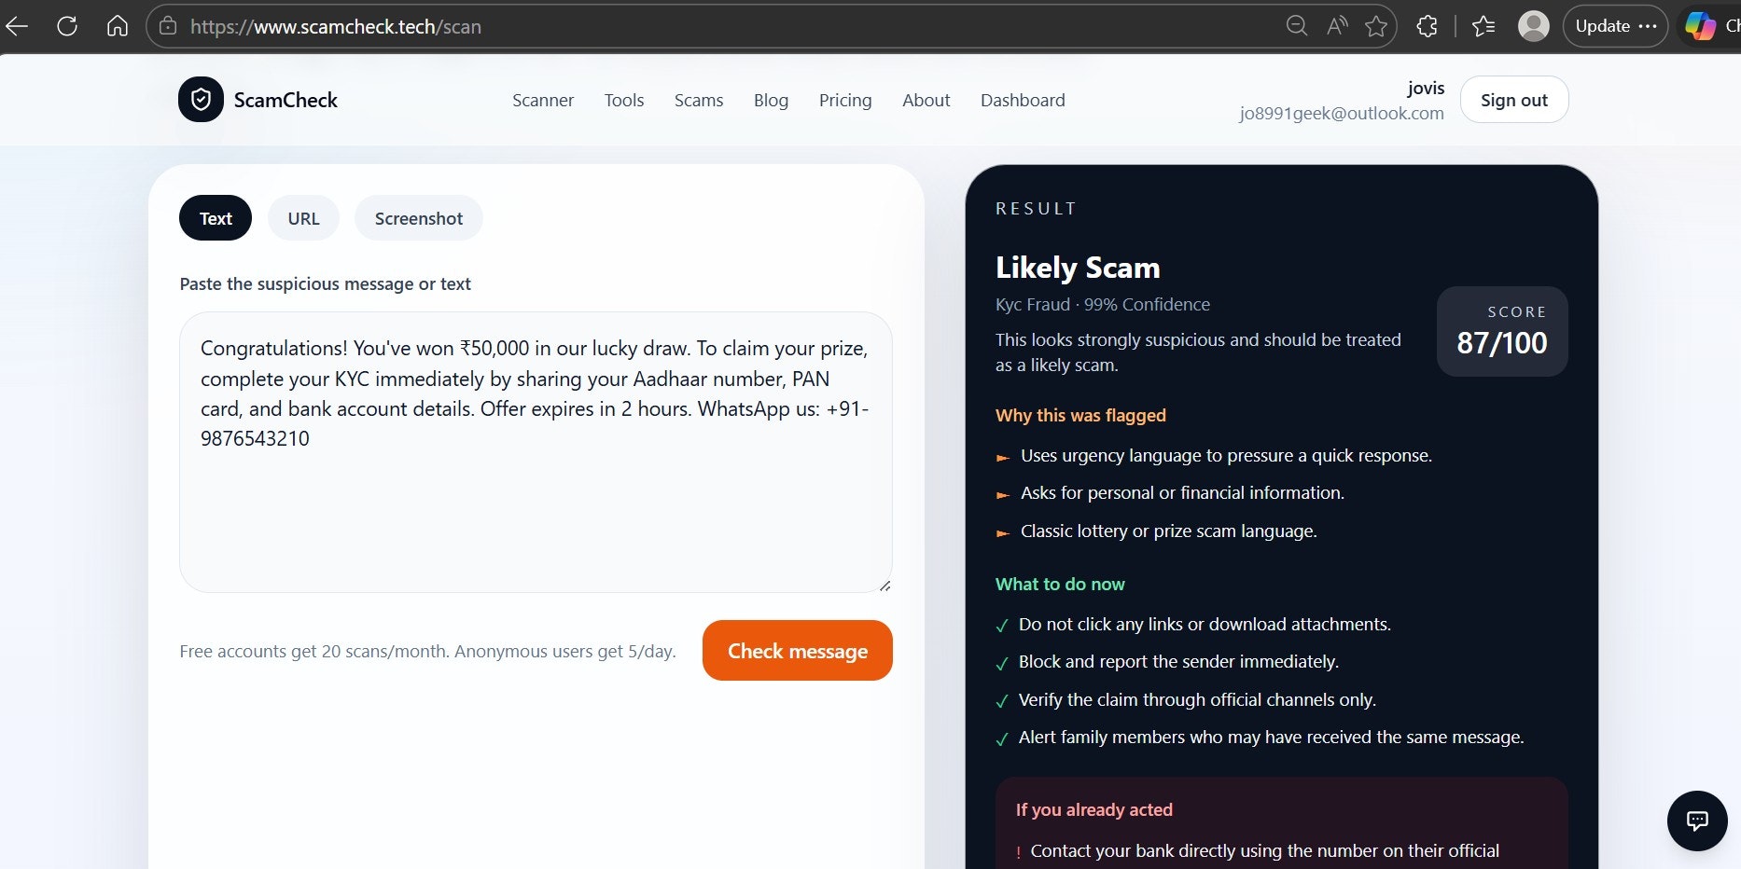Switch to the Screenshot scan tab

(x=418, y=217)
